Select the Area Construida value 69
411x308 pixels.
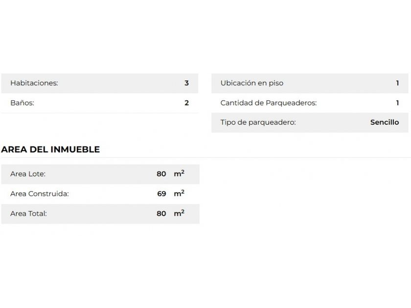pyautogui.click(x=161, y=194)
